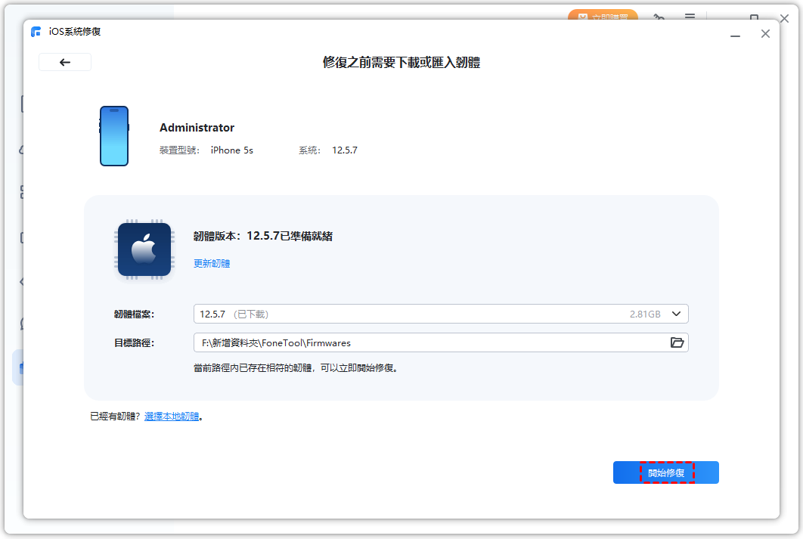The image size is (803, 539).
Task: Open the folder browse icon for target path
Action: tap(677, 343)
